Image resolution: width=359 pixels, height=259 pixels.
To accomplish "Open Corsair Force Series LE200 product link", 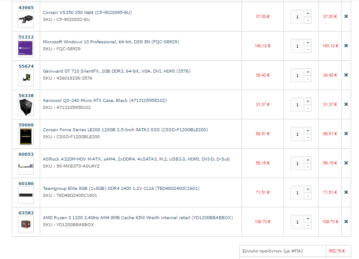I will [125, 130].
